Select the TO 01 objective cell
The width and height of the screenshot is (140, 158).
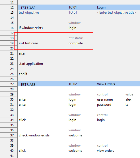(x=73, y=13)
